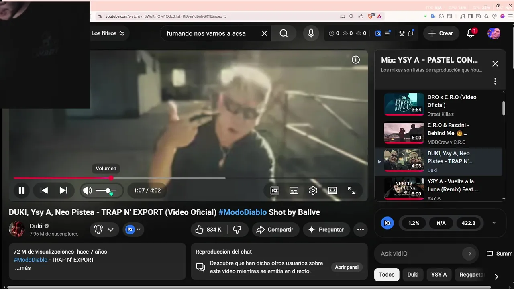Open vidIQ overlay button in player controls
The image size is (514, 289).
tap(275, 191)
